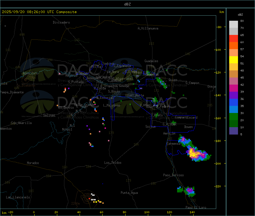The image size is (255, 216).
Task: Select the 'Pampa_Diamante' label
Action: point(12,92)
